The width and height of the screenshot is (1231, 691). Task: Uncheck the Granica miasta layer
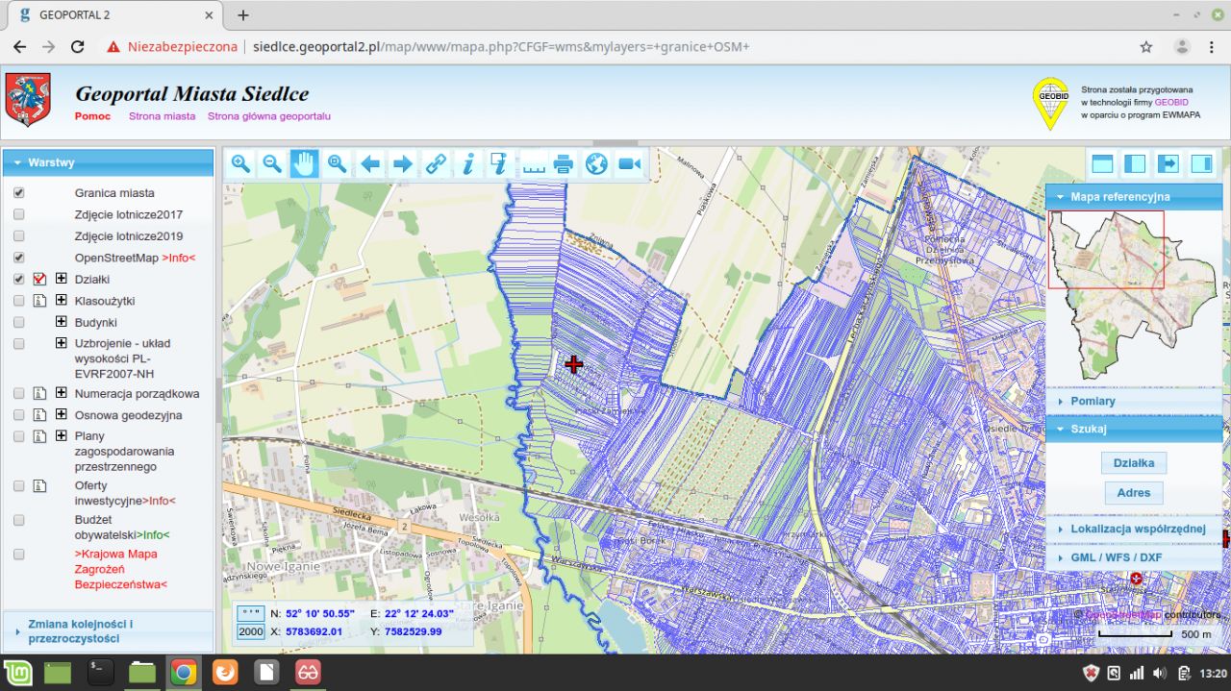[x=19, y=193]
